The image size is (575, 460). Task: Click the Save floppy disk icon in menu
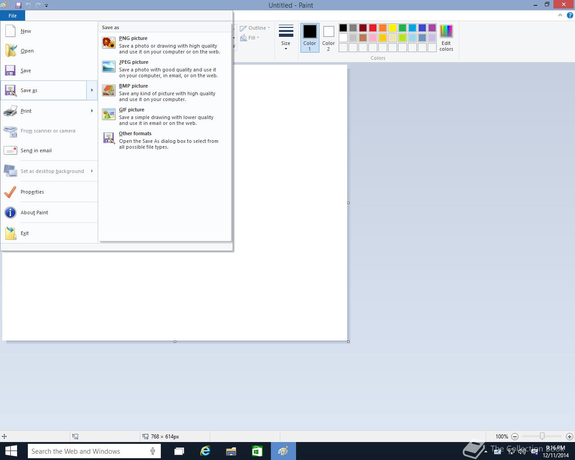tap(10, 71)
